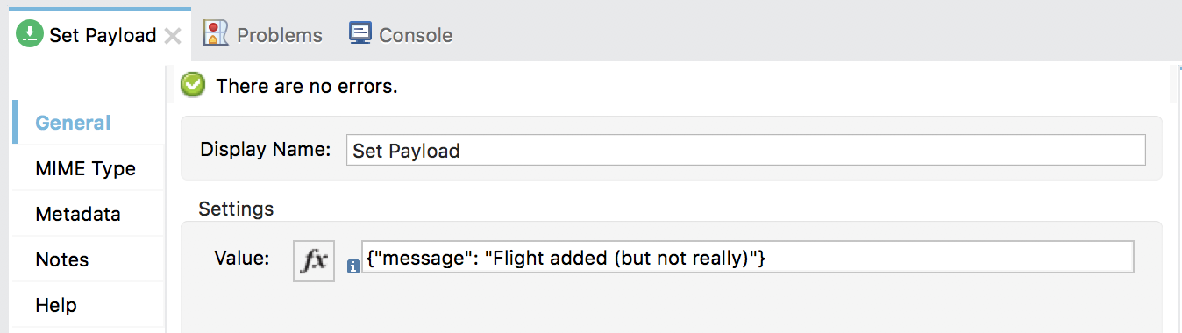Click inside the Value payload field

click(x=748, y=258)
